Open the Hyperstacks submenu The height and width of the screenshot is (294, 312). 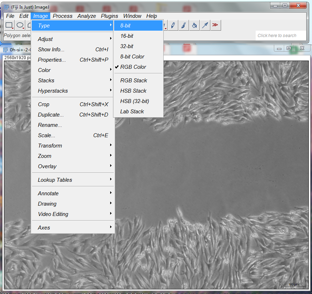coord(73,91)
